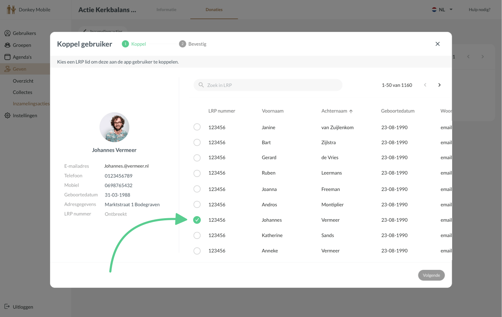Open Gebruikers in the sidebar
This screenshot has height=317, width=502.
point(24,33)
